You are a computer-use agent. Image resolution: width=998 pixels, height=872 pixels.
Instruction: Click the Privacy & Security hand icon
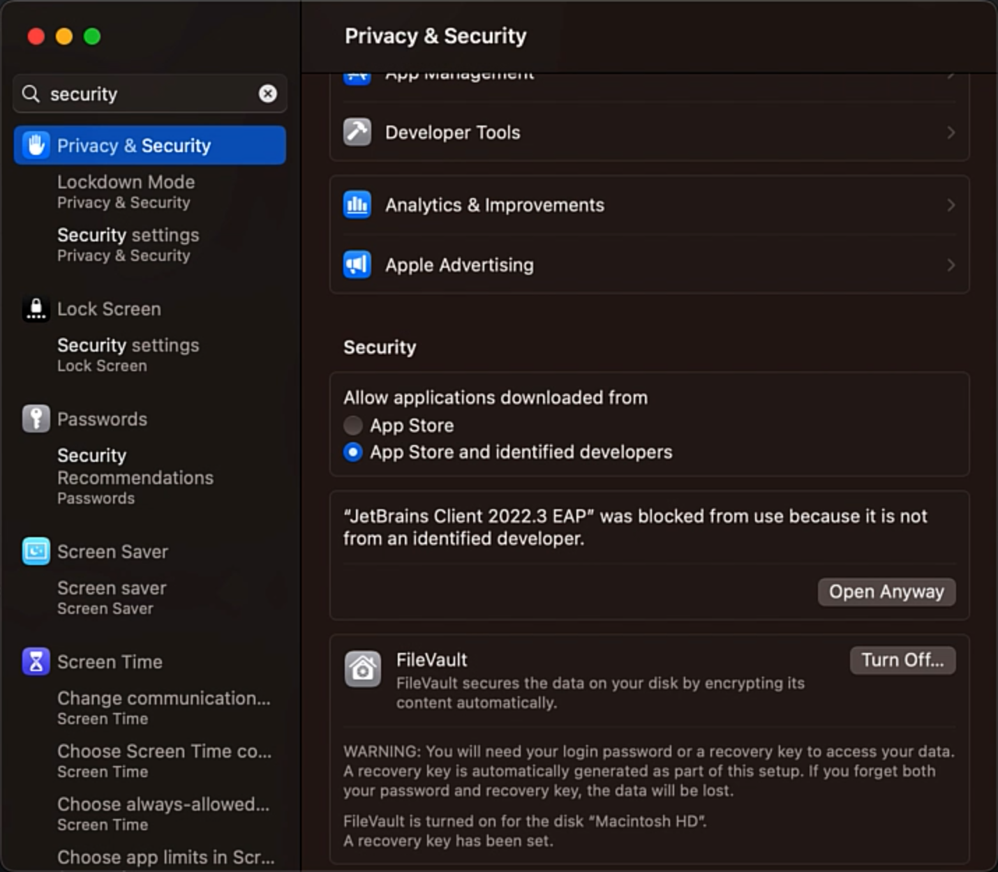[36, 145]
